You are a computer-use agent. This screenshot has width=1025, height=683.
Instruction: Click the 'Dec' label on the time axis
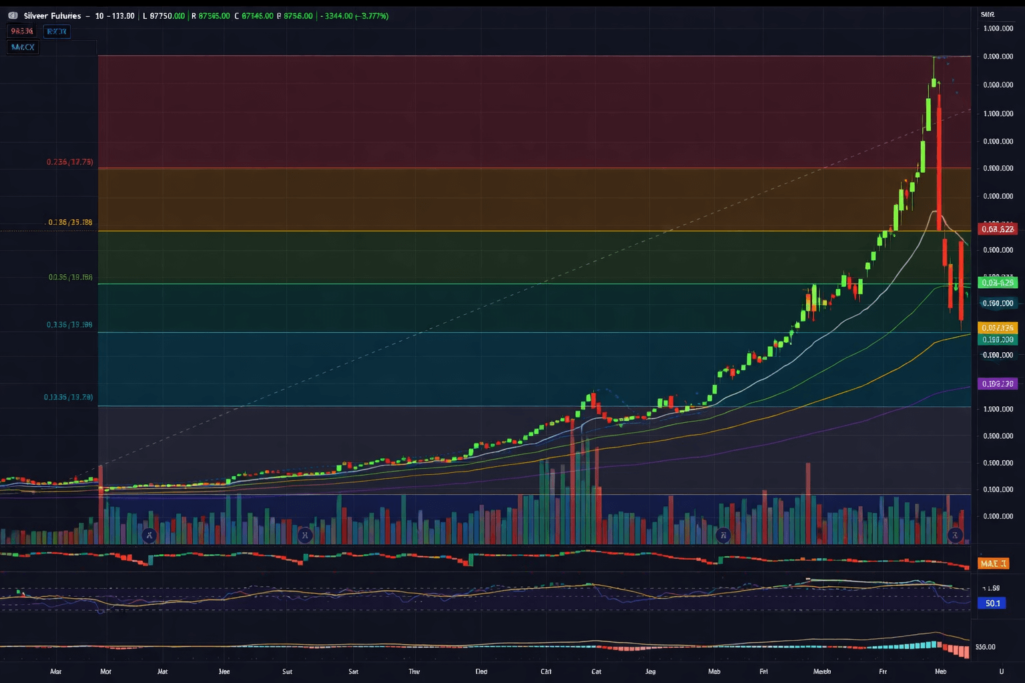tap(481, 671)
